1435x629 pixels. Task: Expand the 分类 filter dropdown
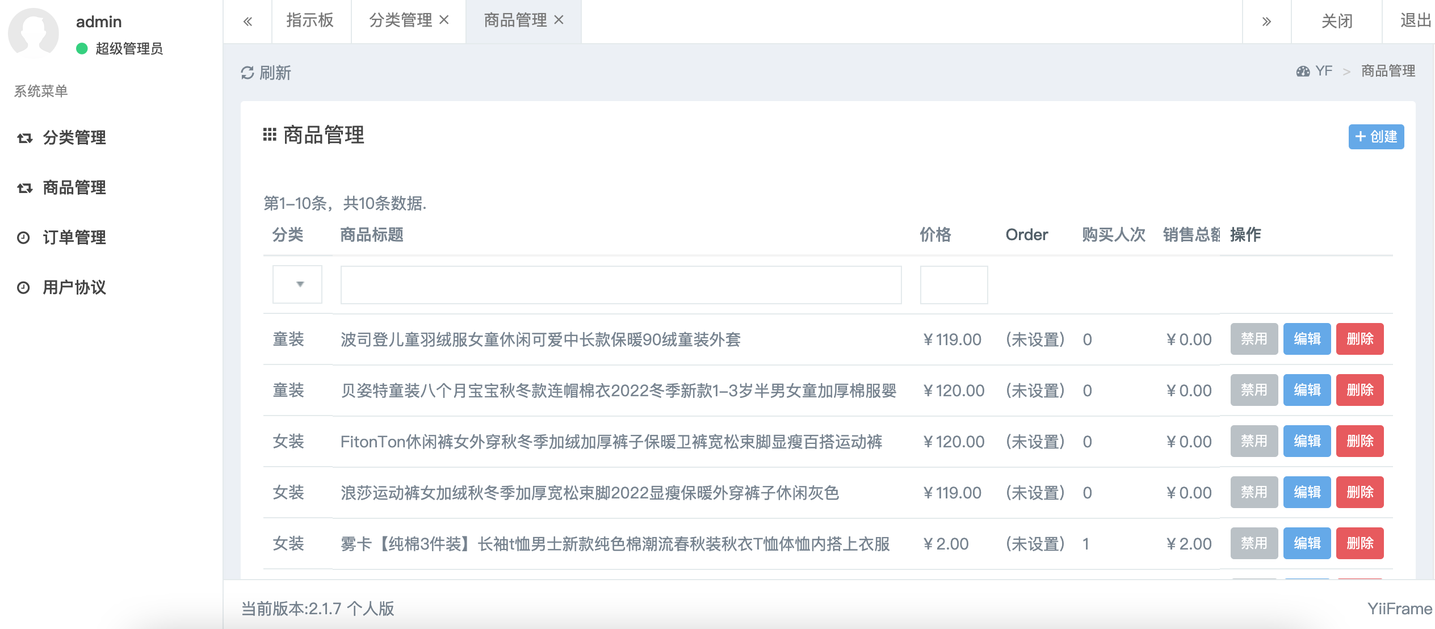[x=297, y=284]
